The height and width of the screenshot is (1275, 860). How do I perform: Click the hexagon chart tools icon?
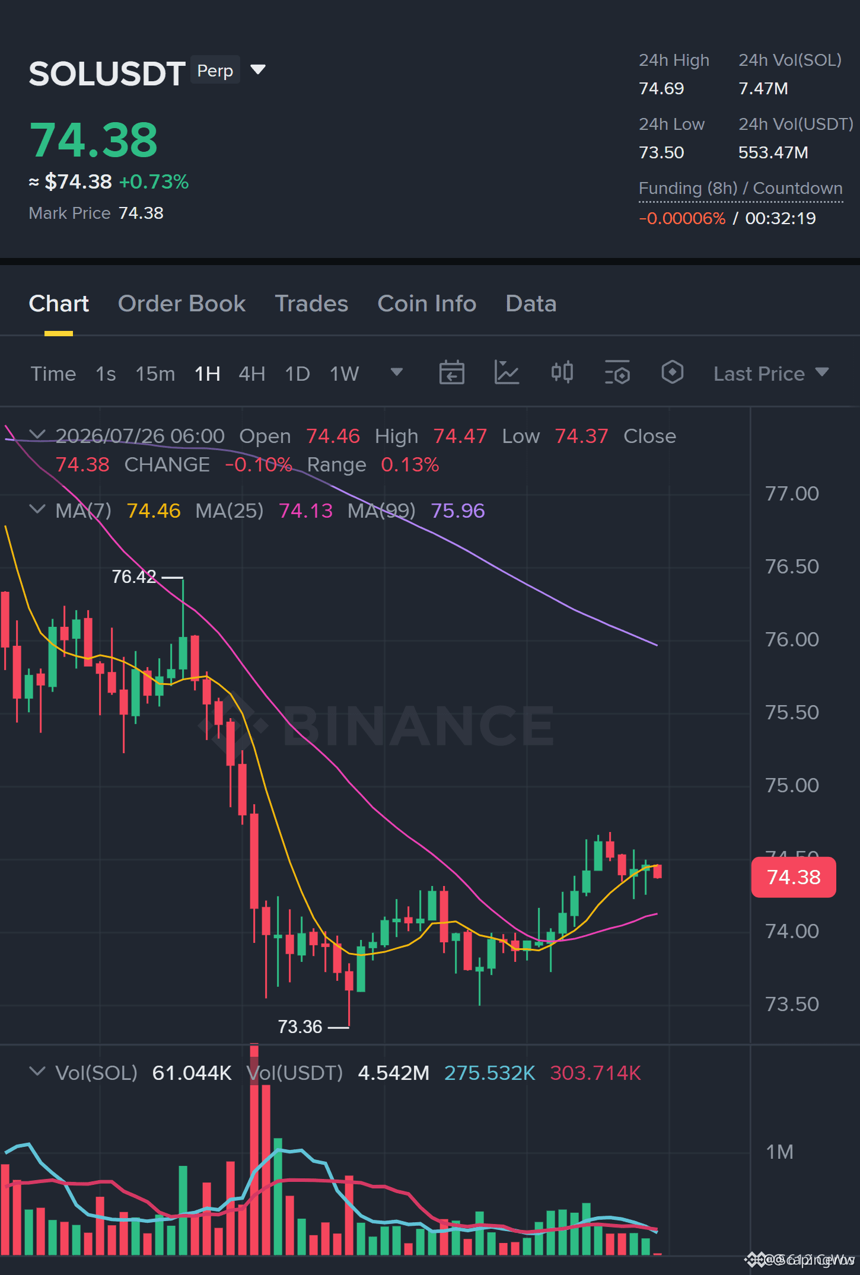point(672,372)
